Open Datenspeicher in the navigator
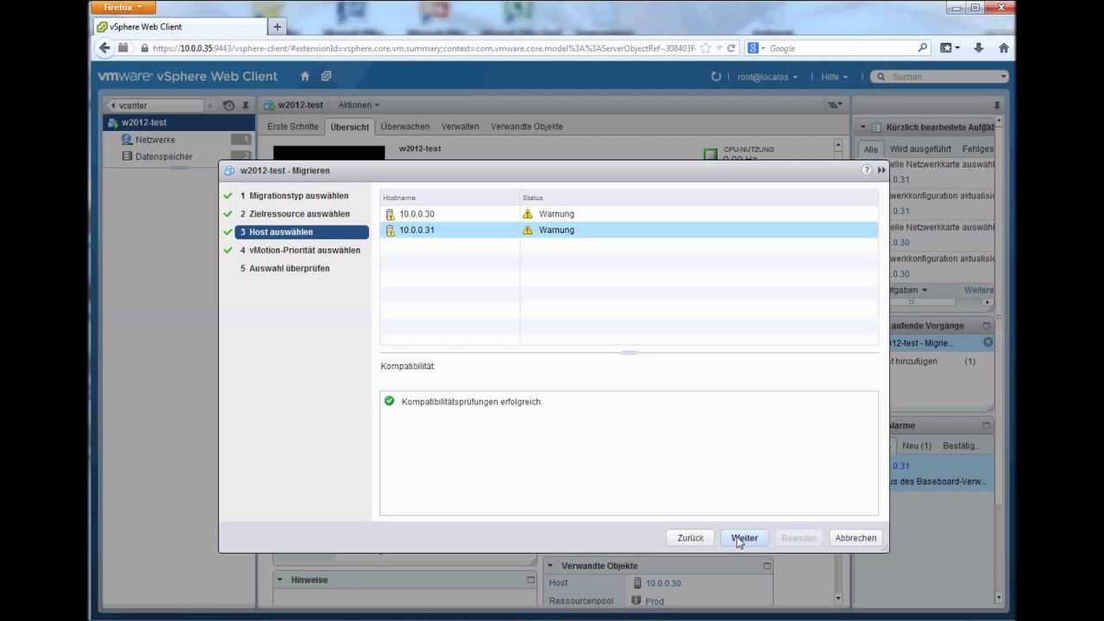The image size is (1104, 621). pyautogui.click(x=164, y=156)
